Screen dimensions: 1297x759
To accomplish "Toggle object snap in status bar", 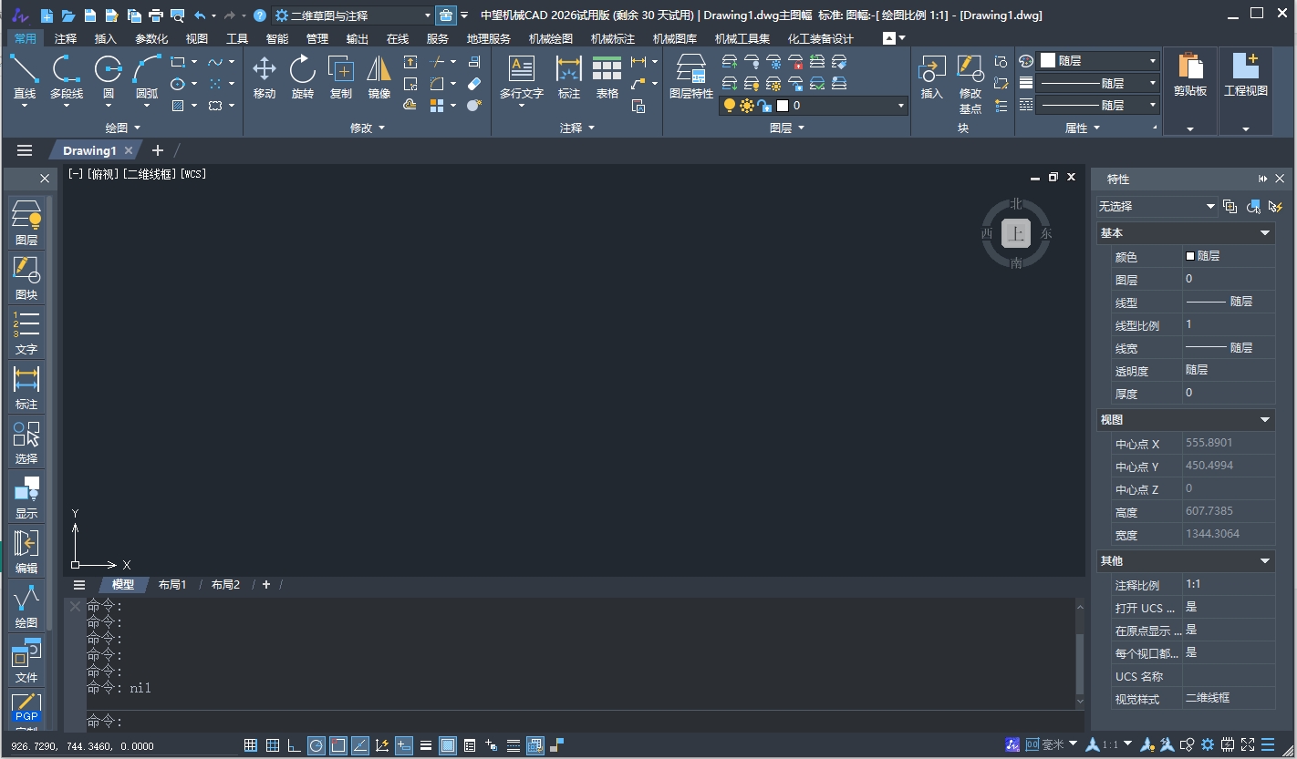I will (337, 745).
